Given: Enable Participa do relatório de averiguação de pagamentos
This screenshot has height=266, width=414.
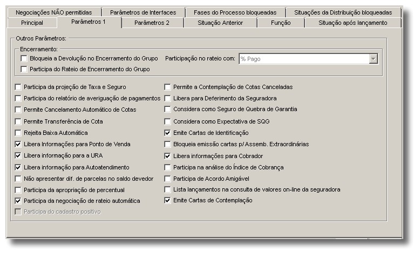Looking at the screenshot, I should pos(18,98).
